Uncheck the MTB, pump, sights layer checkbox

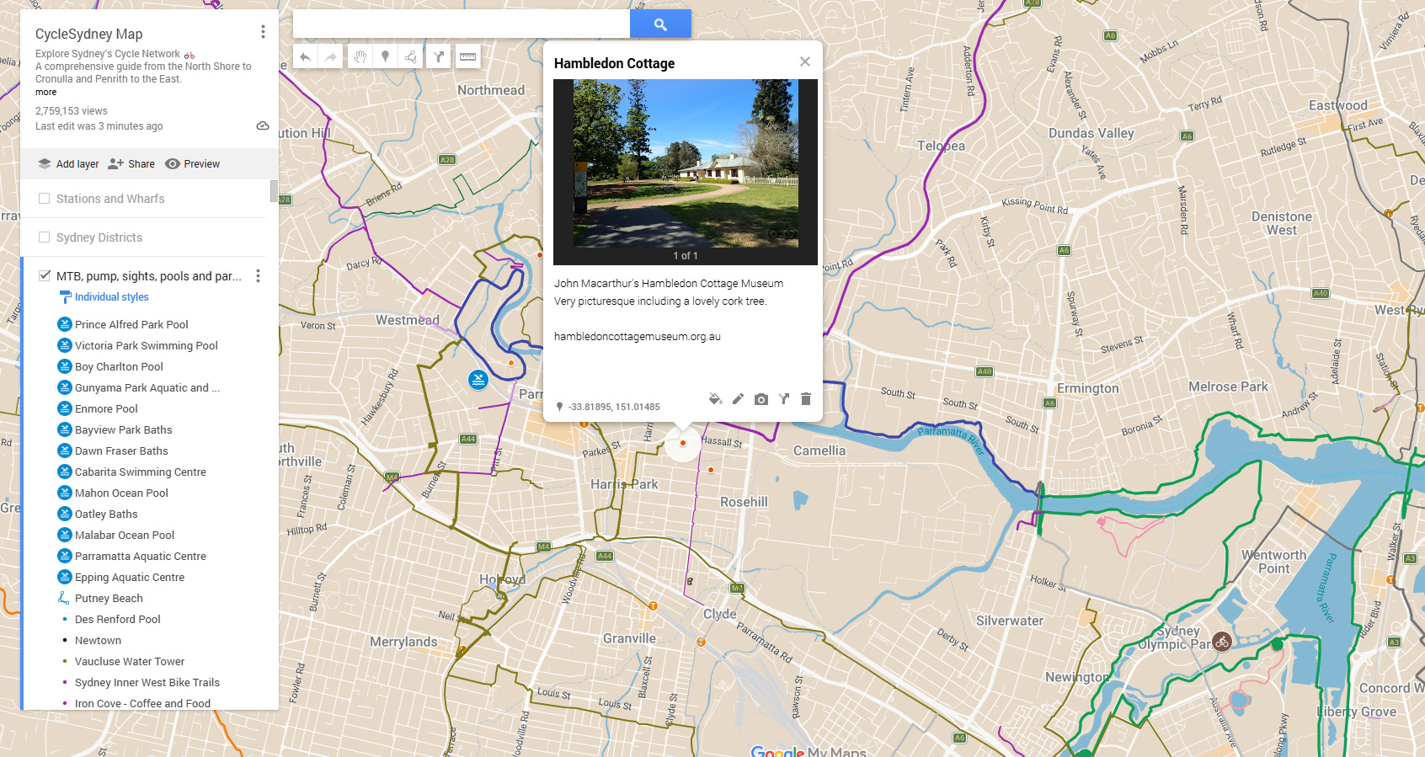[x=45, y=275]
